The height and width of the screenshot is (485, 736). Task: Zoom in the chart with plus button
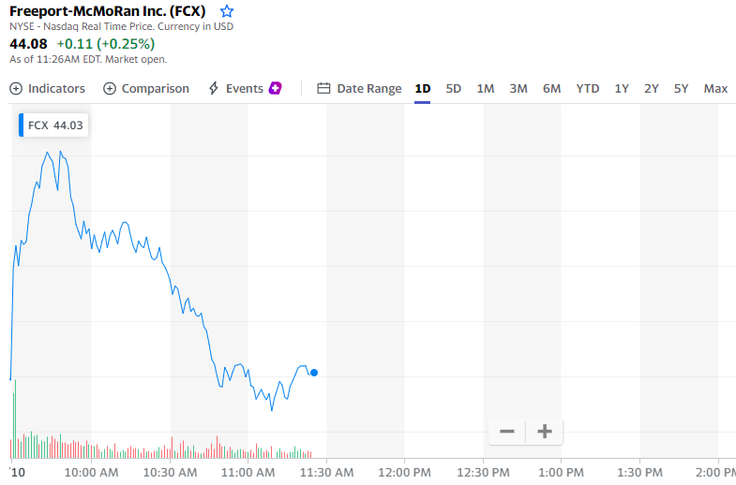(544, 432)
